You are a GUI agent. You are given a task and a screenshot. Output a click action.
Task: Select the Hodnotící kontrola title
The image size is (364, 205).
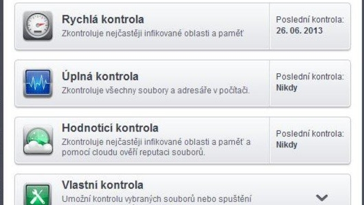pos(110,128)
